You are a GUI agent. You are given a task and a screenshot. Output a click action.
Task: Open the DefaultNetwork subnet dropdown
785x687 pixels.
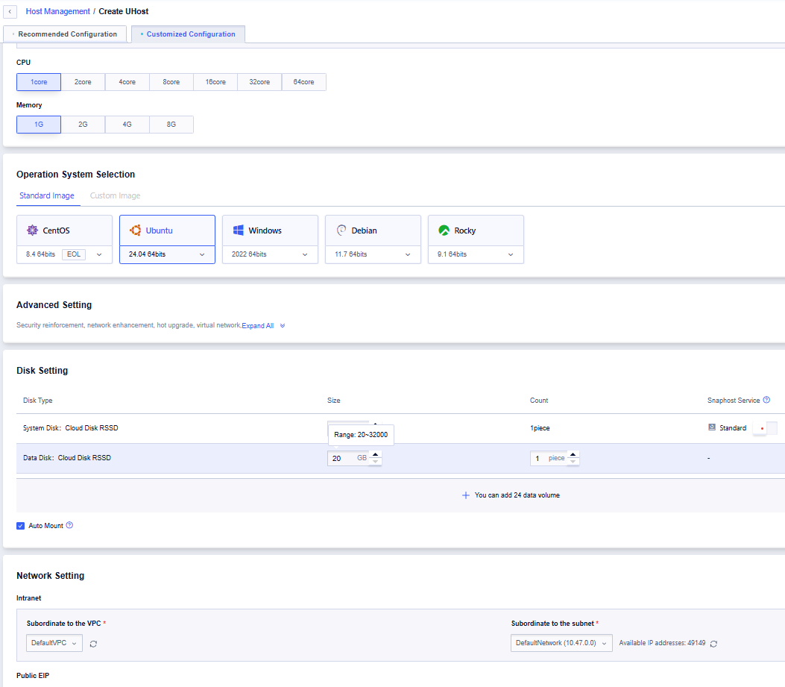tap(561, 643)
